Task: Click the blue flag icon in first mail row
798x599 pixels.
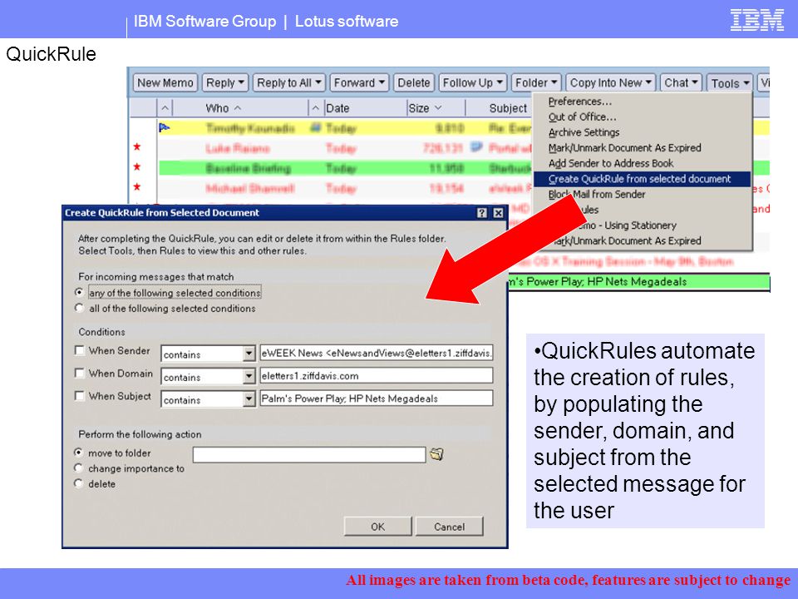Action: click(164, 127)
